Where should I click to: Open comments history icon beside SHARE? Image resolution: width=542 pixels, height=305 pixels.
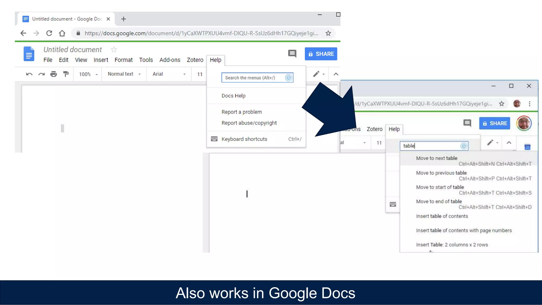[x=292, y=54]
